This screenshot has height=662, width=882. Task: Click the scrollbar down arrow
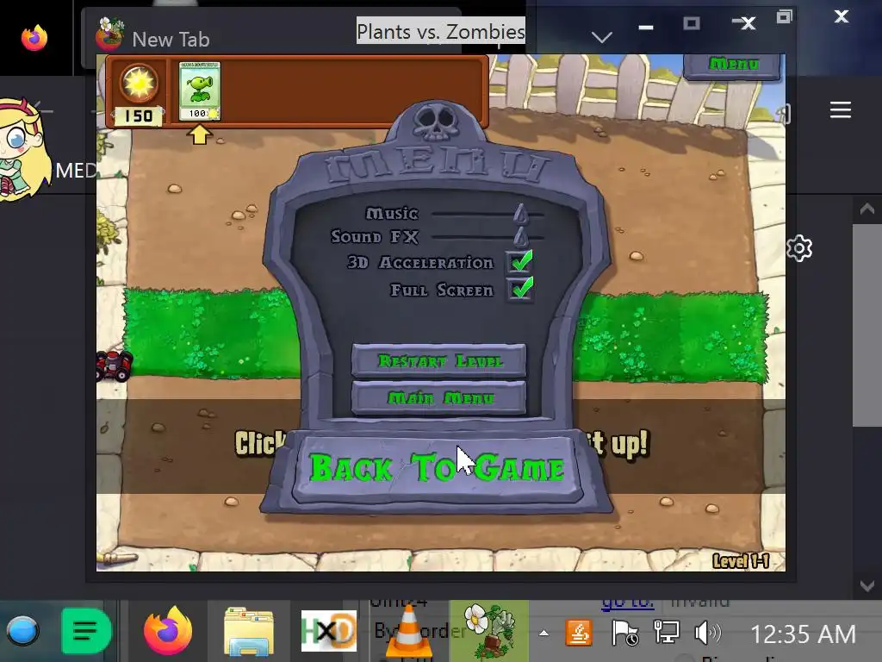click(x=866, y=586)
